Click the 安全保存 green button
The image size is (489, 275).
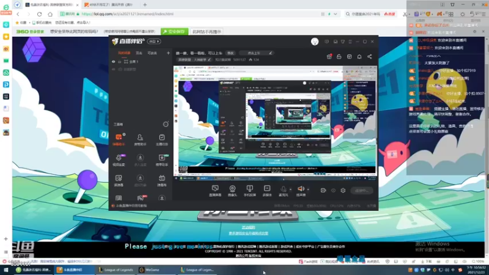coord(175,32)
